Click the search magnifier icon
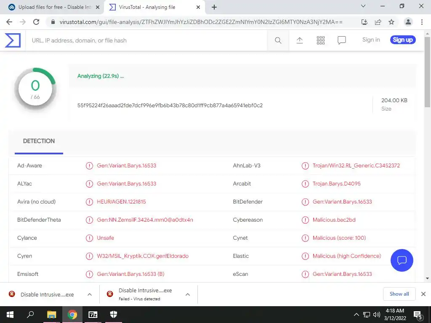Screen dimensions: 431x323 pyautogui.click(x=278, y=40)
